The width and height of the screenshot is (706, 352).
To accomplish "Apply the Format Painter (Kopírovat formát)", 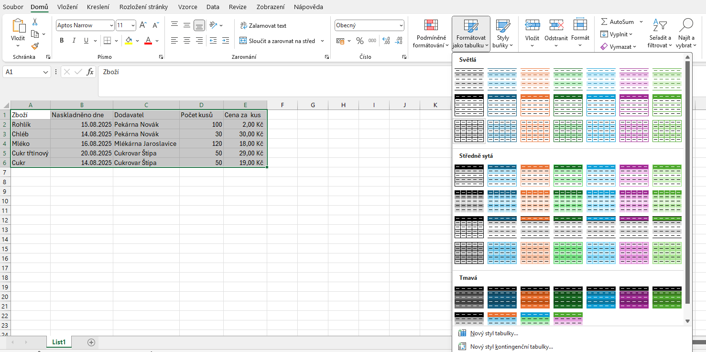I will [x=34, y=46].
